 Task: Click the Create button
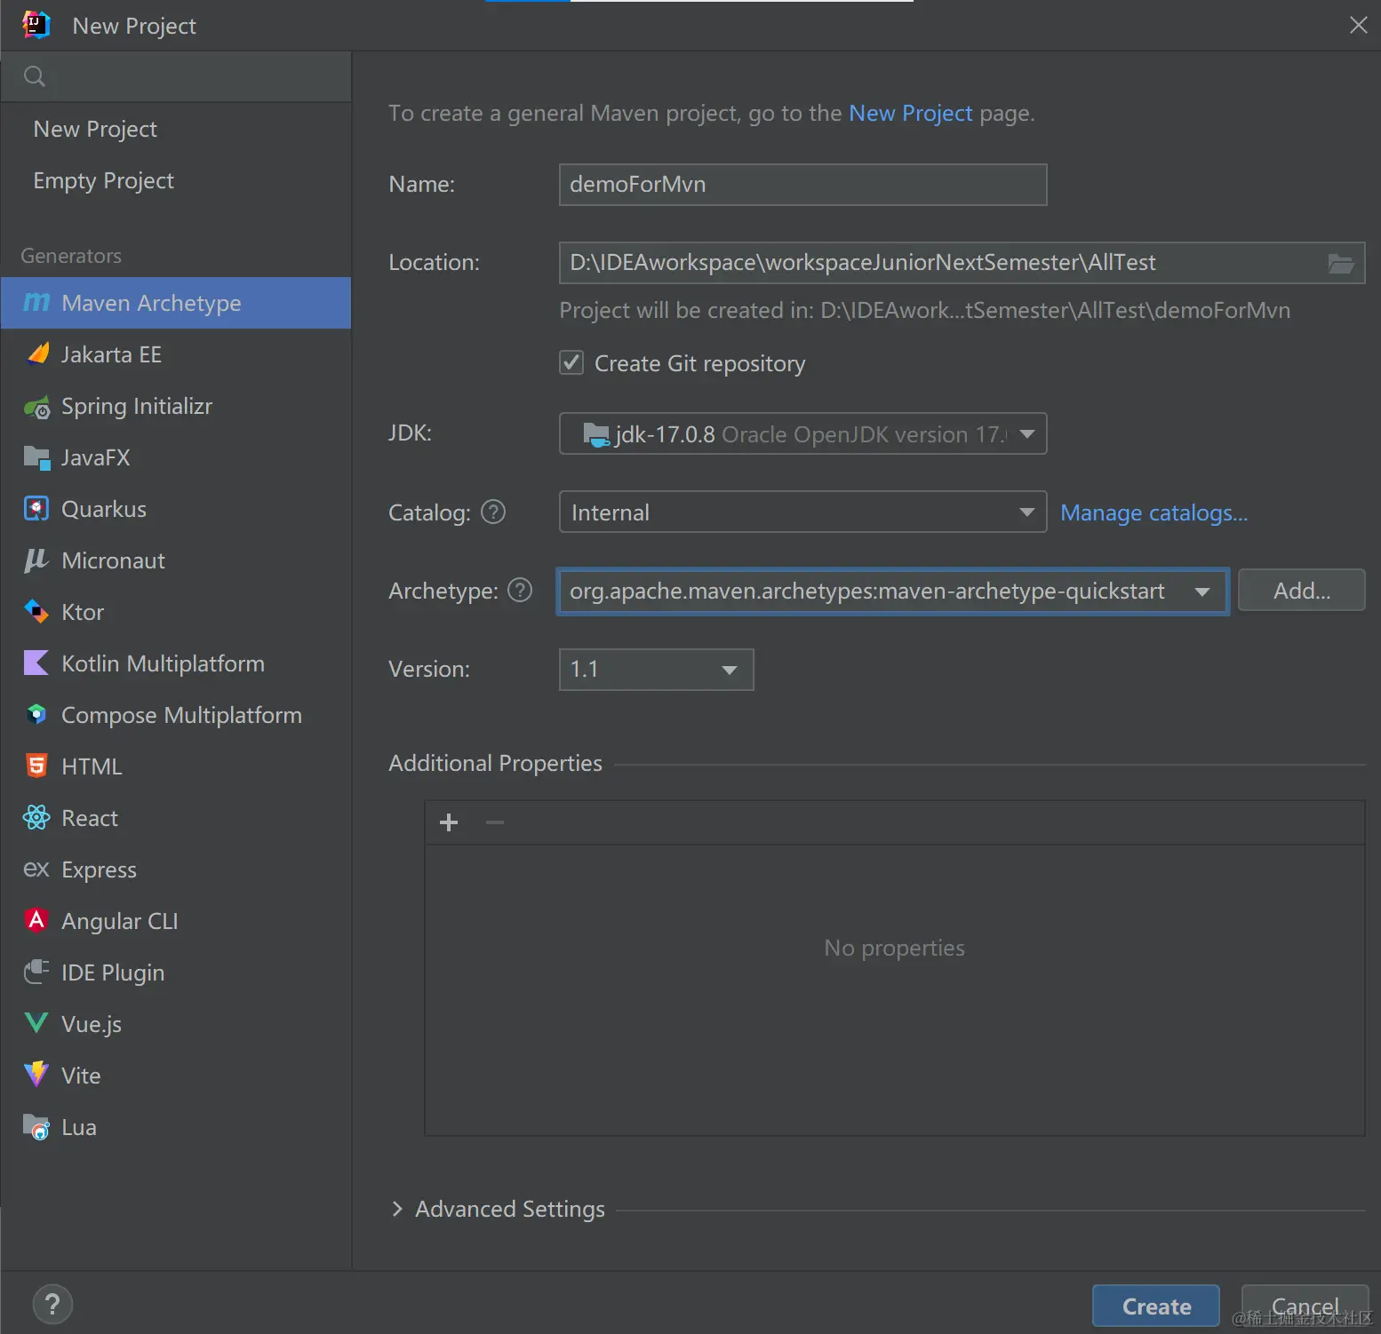click(x=1156, y=1306)
